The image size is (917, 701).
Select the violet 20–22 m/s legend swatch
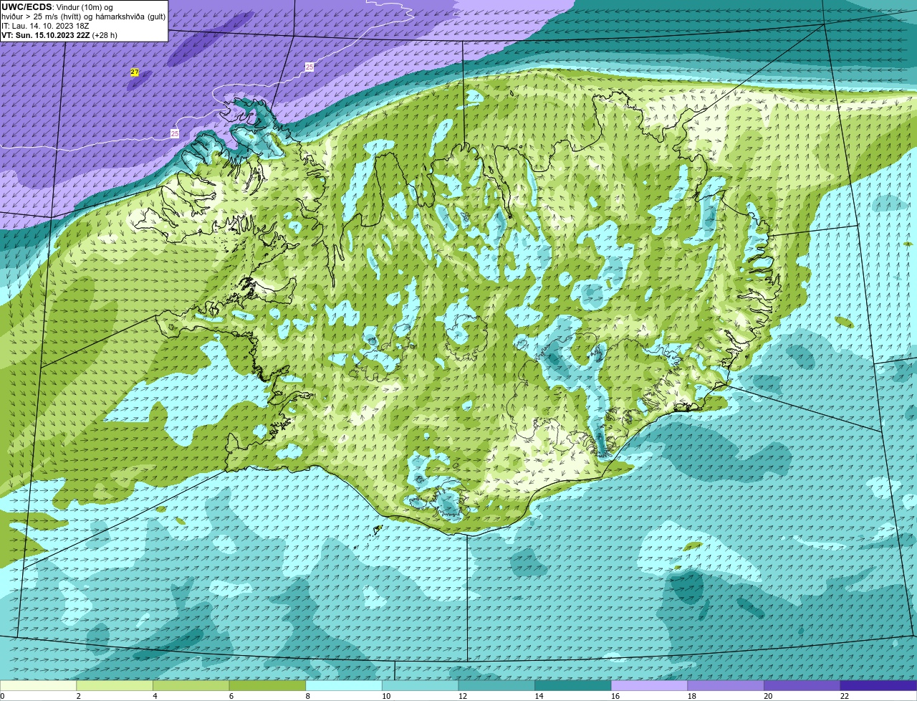coord(802,685)
